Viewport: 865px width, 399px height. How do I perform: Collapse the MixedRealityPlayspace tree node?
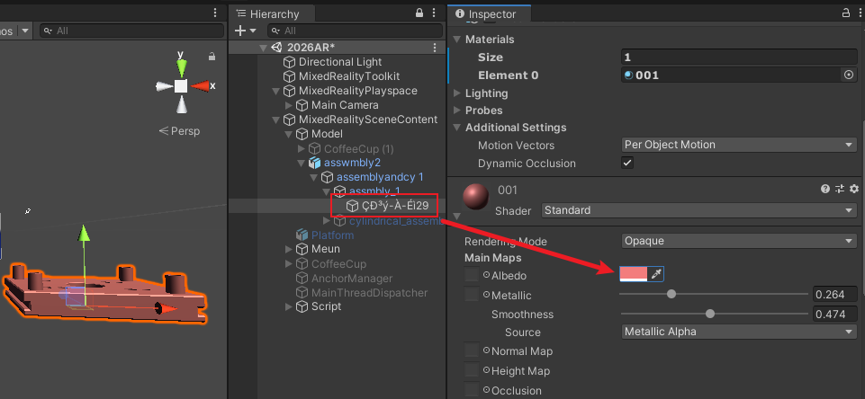pyautogui.click(x=276, y=91)
